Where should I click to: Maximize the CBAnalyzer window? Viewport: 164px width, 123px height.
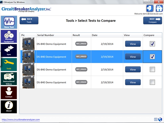point(151,2)
